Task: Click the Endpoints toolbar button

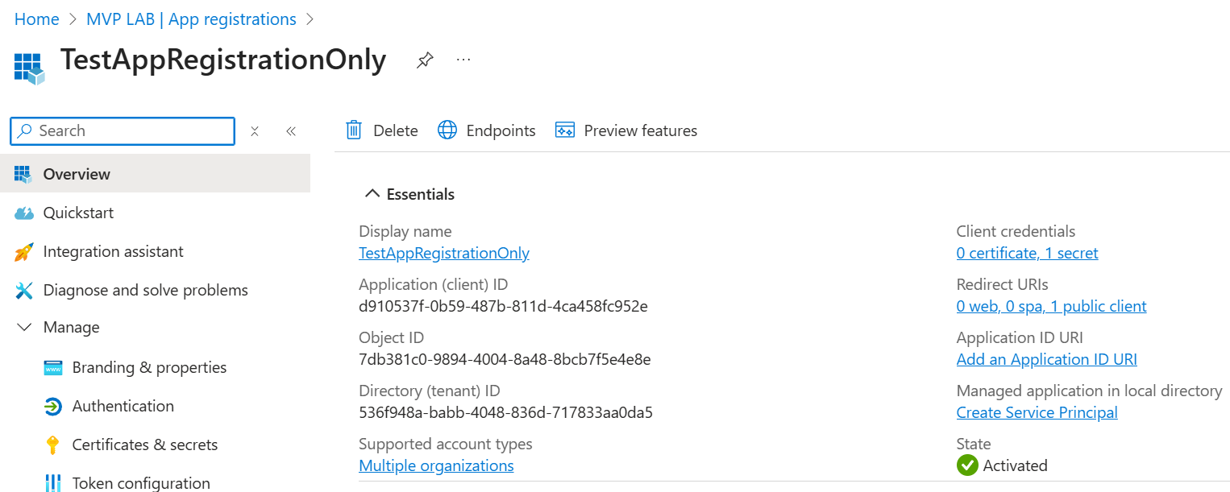Action: 487,130
